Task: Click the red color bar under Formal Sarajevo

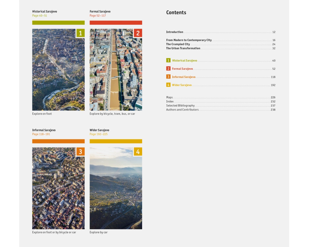Action: tap(116, 23)
